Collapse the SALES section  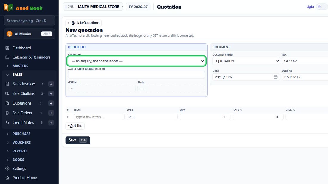17,74
